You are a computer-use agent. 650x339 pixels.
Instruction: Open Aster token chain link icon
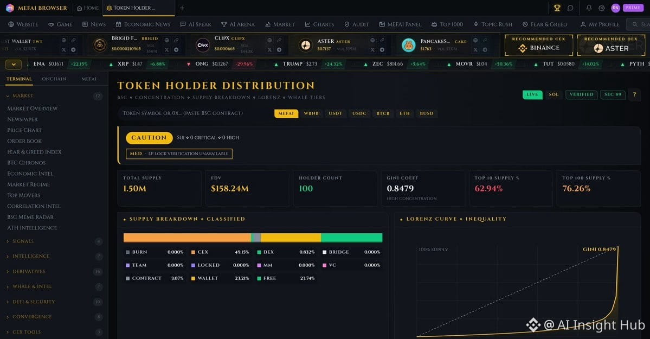pyautogui.click(x=382, y=40)
